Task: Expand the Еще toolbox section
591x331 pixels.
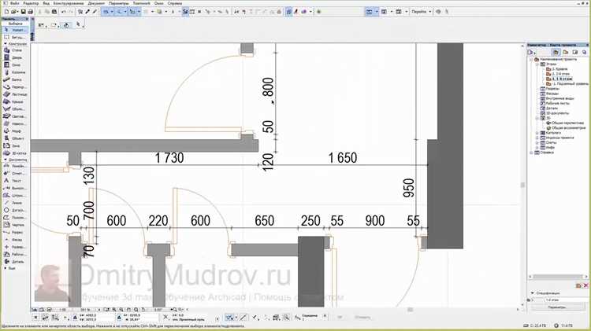Action: click(6, 268)
